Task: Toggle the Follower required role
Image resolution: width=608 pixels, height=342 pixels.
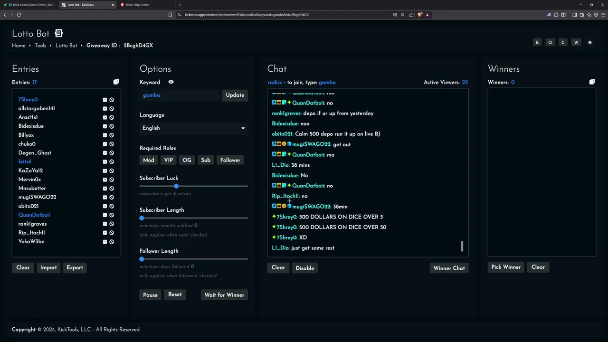Action: click(x=230, y=160)
